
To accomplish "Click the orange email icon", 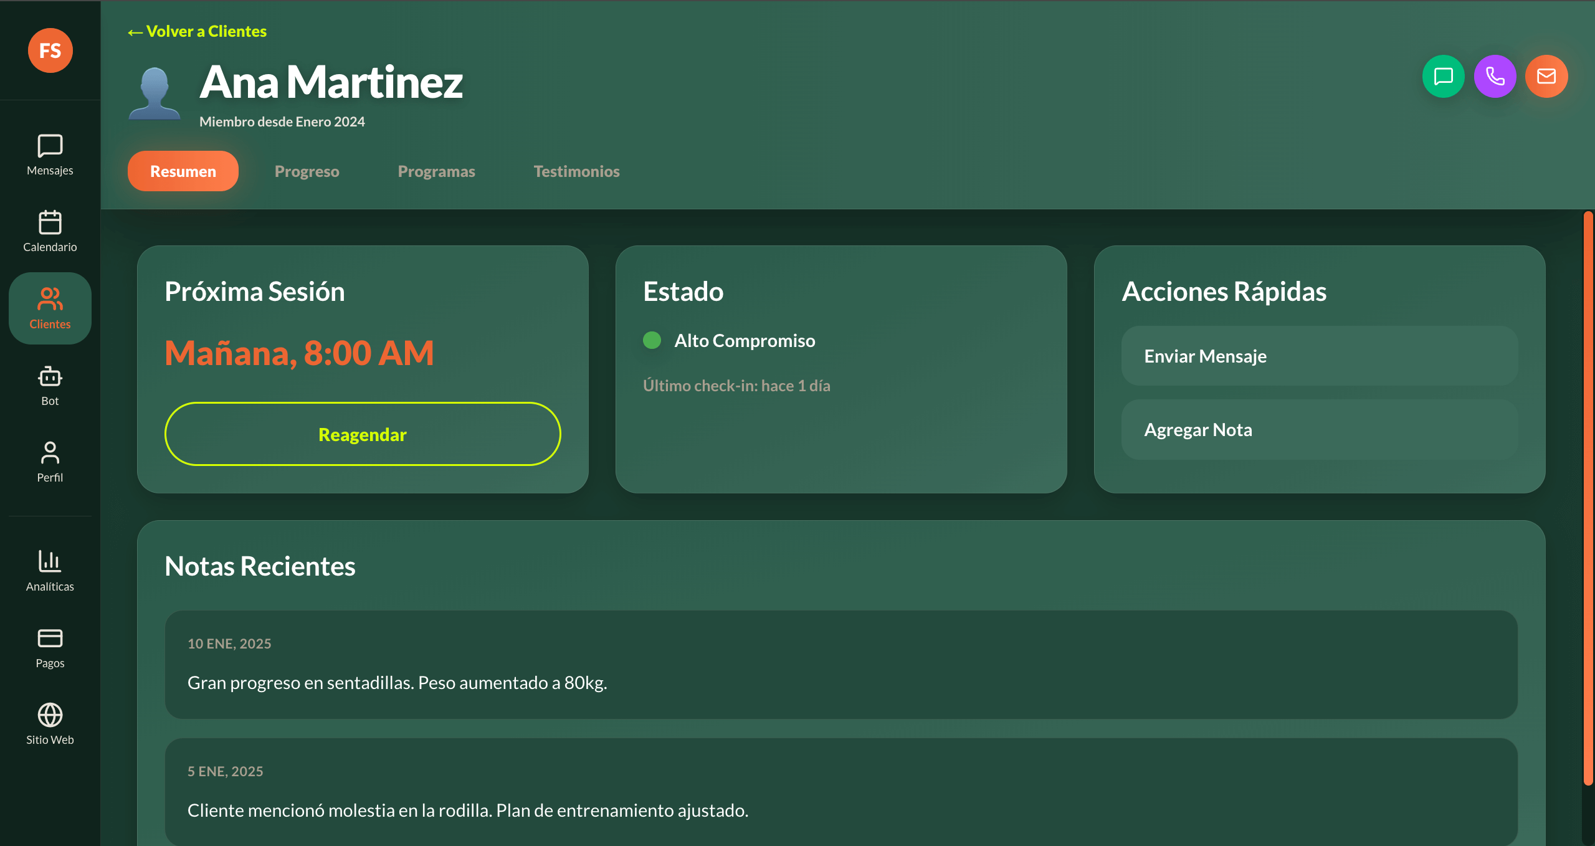I will click(x=1547, y=76).
